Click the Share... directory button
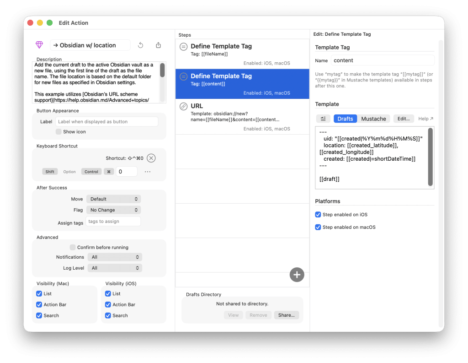Viewport: 468px width, 363px height. coord(286,315)
